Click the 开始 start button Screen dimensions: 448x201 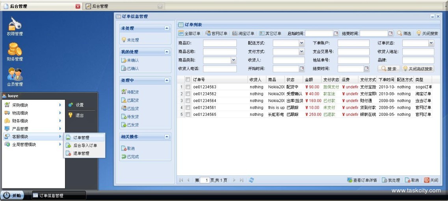pyautogui.click(x=13, y=195)
